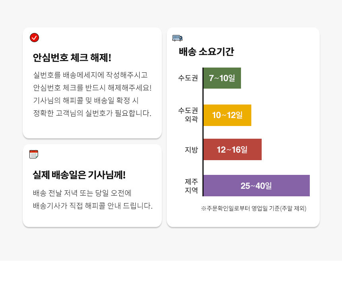
Task: Select the yellow 10~12일 bar
Action: pos(227,115)
